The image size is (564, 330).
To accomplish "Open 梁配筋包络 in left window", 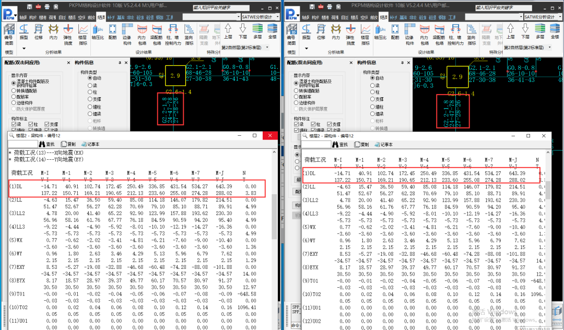I will point(157,34).
